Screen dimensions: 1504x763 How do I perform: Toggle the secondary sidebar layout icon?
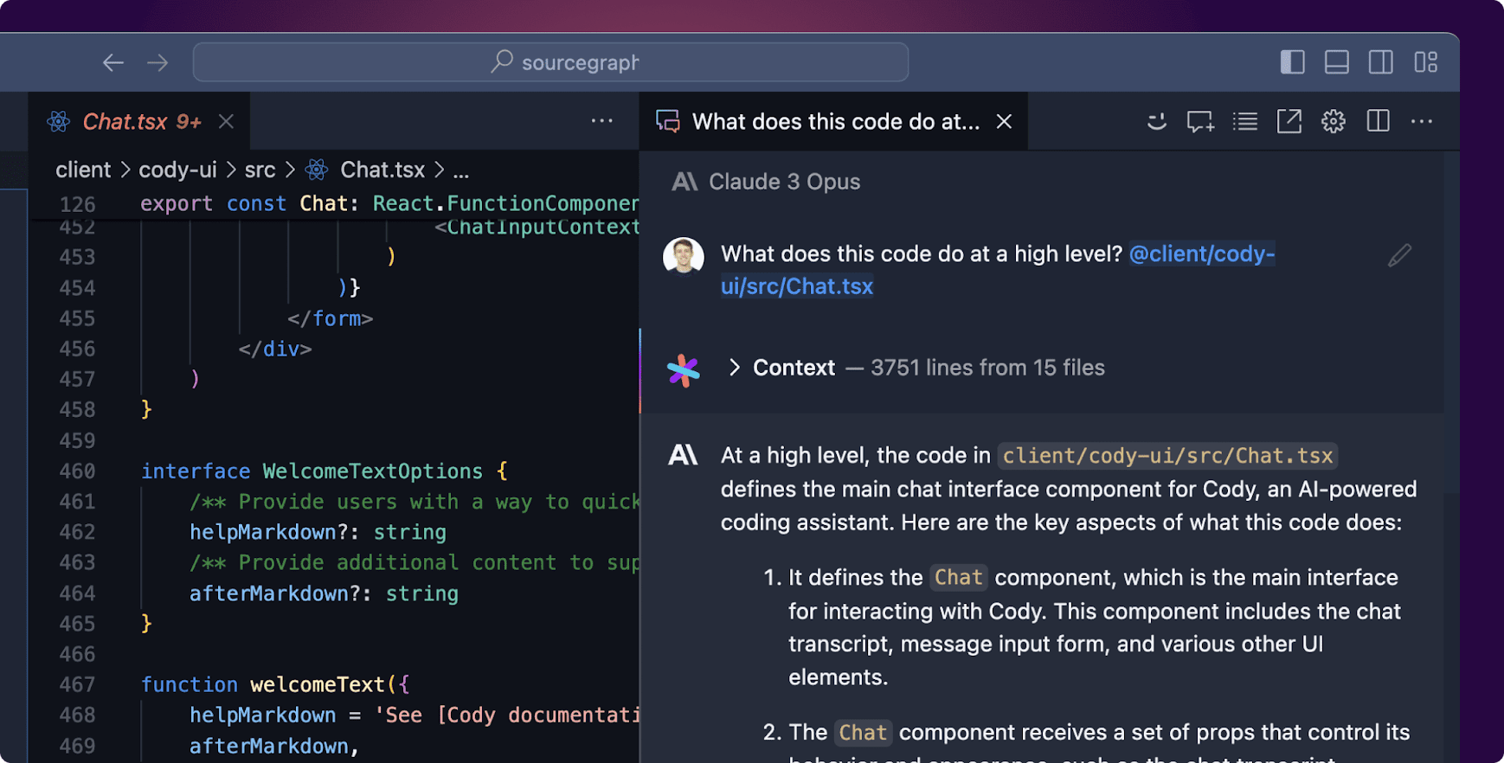pos(1381,62)
